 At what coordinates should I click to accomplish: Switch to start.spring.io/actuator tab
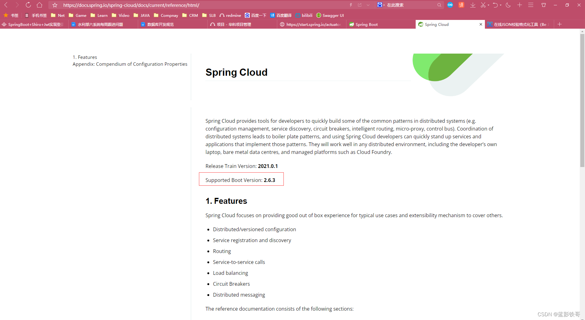click(x=312, y=24)
